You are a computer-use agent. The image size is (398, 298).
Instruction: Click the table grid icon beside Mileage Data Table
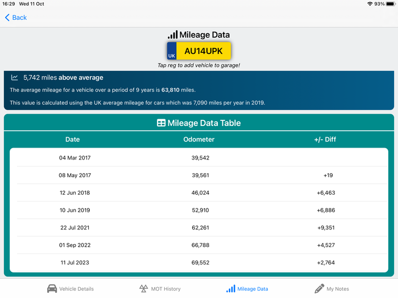tap(161, 123)
